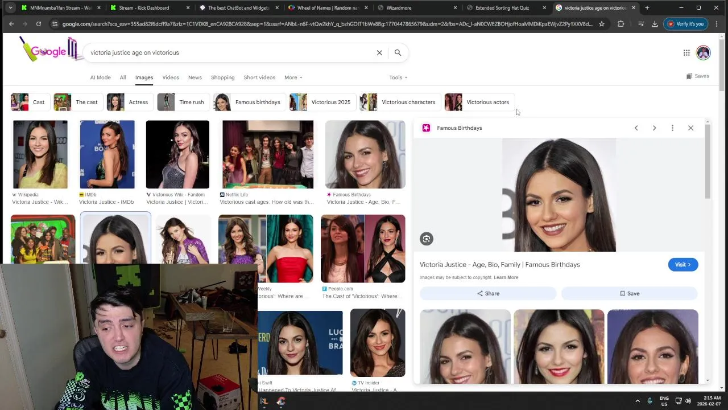Viewport: 728px width, 410px height.
Task: Click the magnifier search button
Action: [x=398, y=52]
